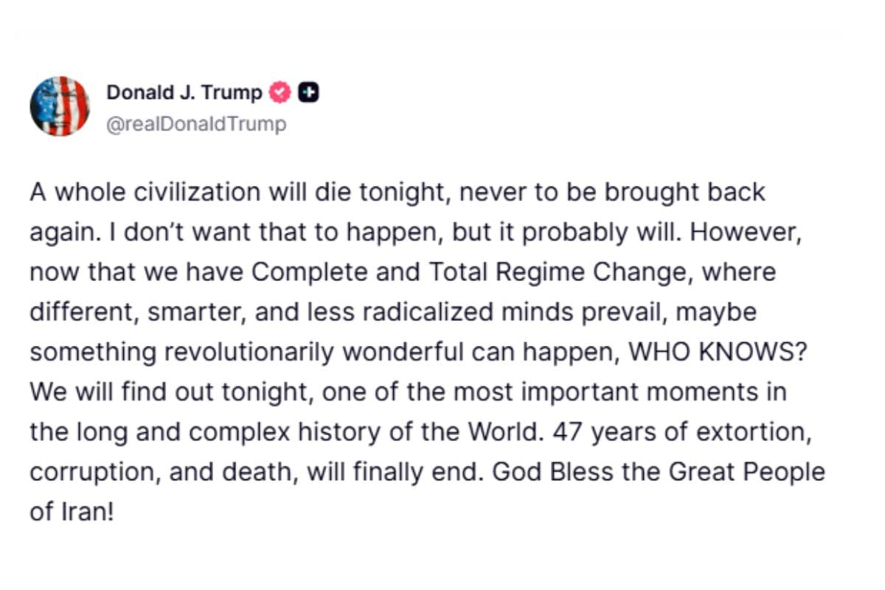The image size is (885, 590).
Task: Click "God Bless the Great People" text
Action: (658, 471)
